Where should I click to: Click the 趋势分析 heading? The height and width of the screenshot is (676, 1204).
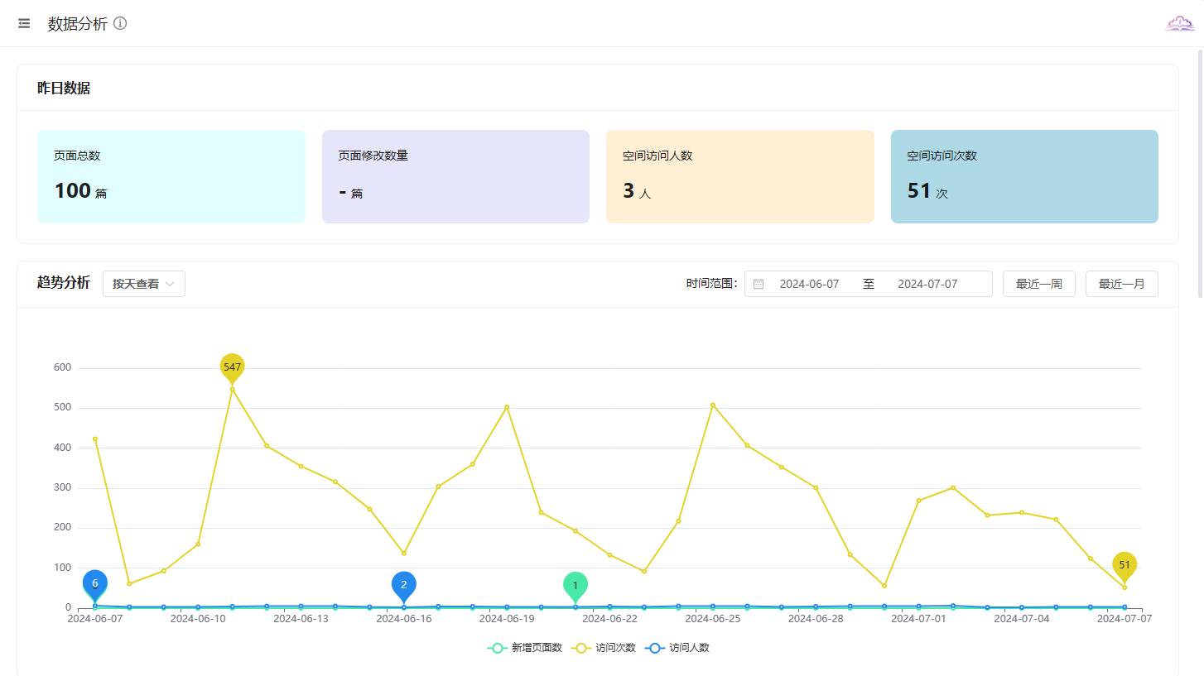coord(64,283)
